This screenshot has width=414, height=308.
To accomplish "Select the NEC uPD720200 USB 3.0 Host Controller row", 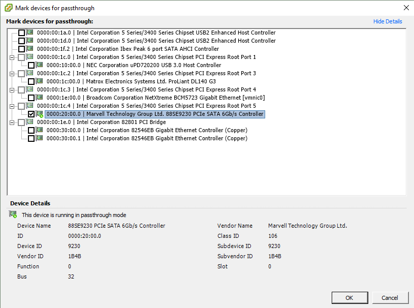I will click(134, 65).
